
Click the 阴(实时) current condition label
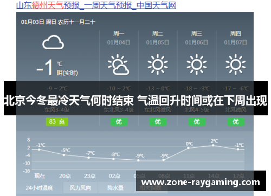click(x=67, y=73)
